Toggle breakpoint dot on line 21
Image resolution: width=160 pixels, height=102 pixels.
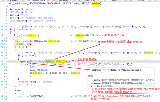click(x=2, y=61)
